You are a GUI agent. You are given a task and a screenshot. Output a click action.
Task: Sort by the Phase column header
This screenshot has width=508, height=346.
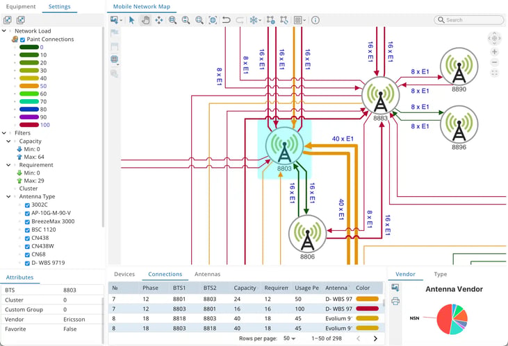150,288
